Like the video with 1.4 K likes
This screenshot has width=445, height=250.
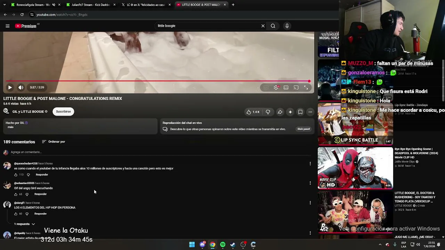click(x=253, y=112)
